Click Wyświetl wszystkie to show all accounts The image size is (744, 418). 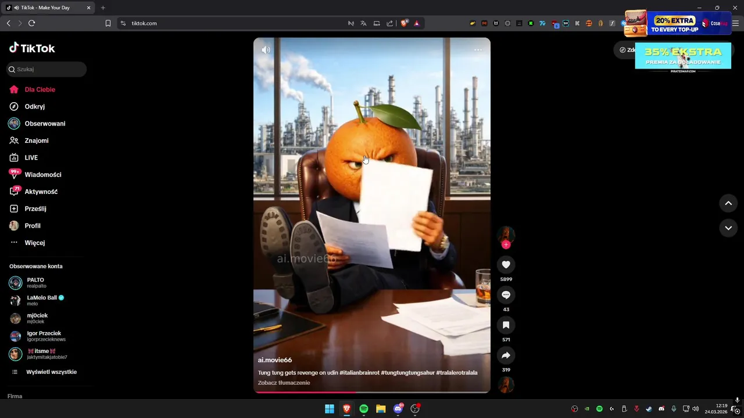pyautogui.click(x=45, y=372)
